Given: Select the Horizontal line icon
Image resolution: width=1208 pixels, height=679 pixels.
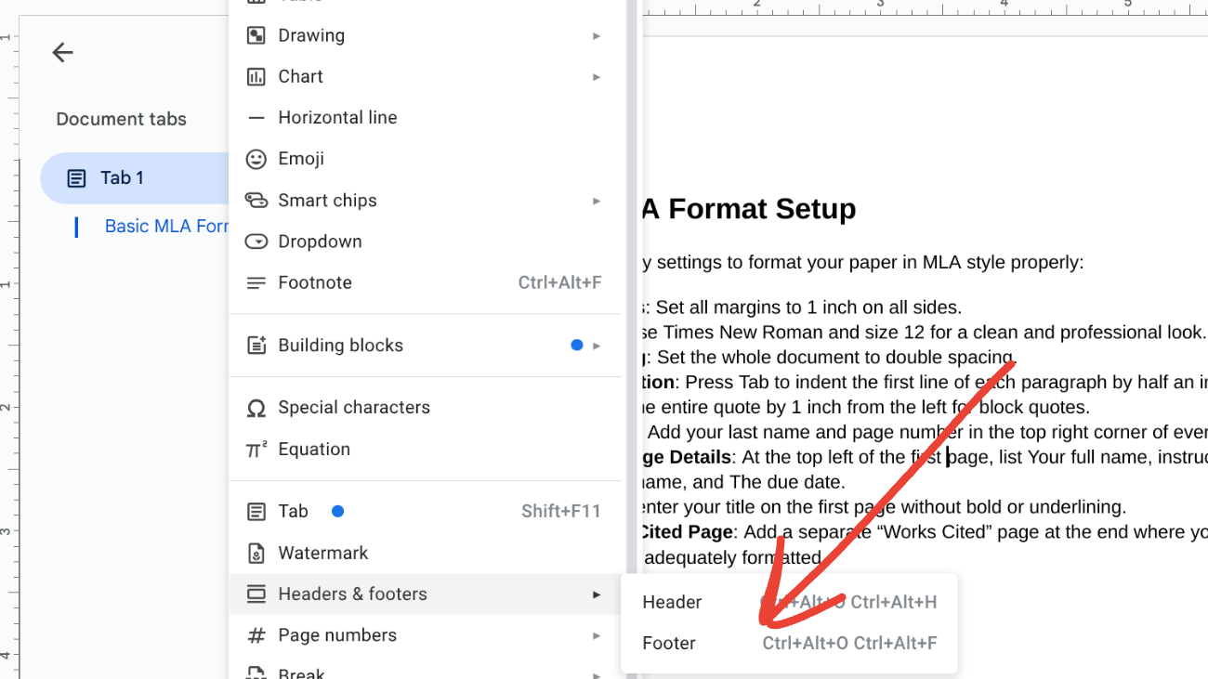Looking at the screenshot, I should coord(256,117).
